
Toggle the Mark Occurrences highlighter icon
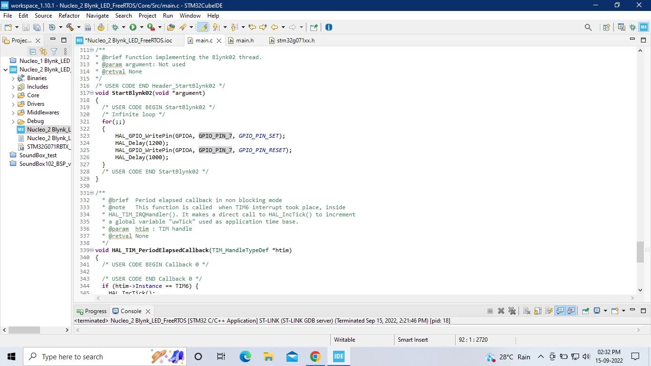pos(203,27)
